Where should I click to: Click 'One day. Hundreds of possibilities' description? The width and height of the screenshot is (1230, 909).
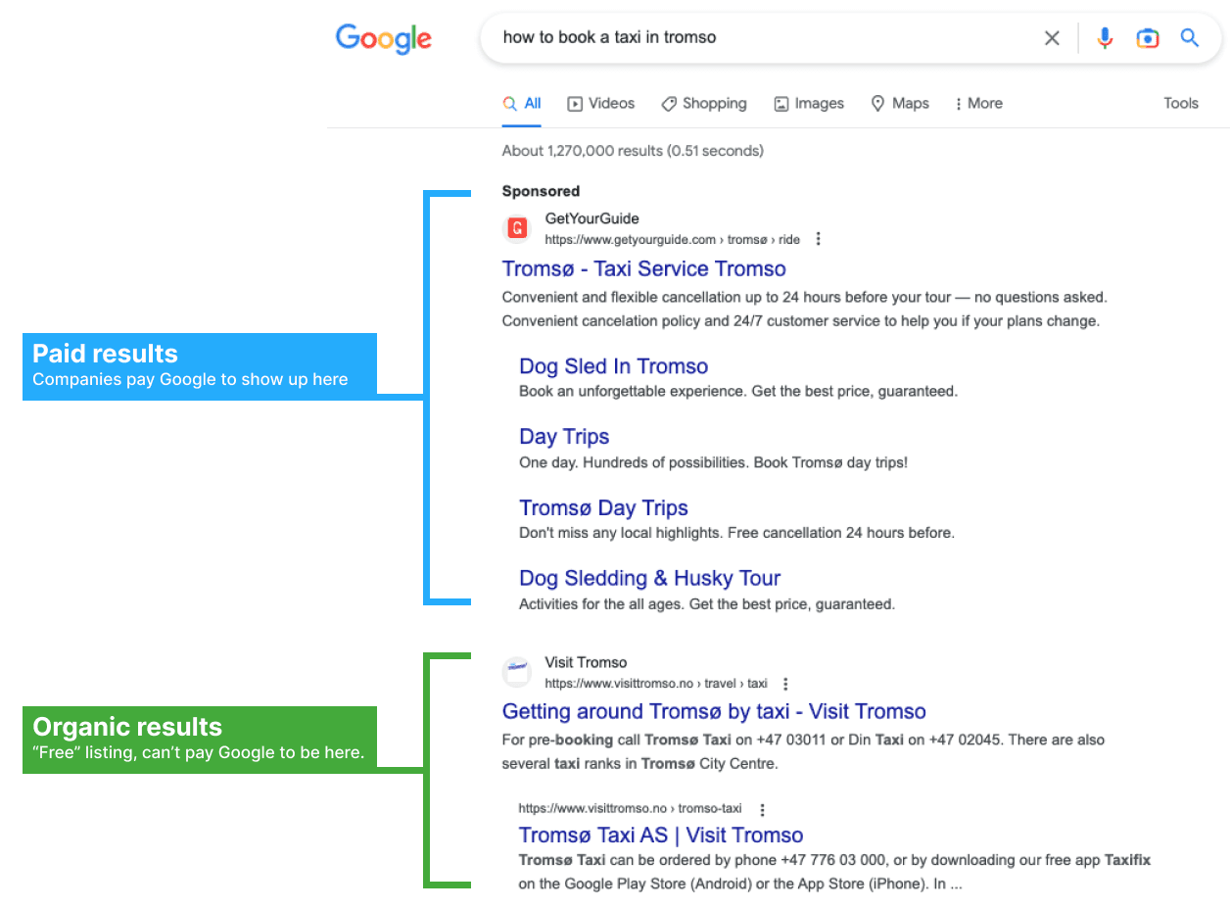(x=713, y=462)
